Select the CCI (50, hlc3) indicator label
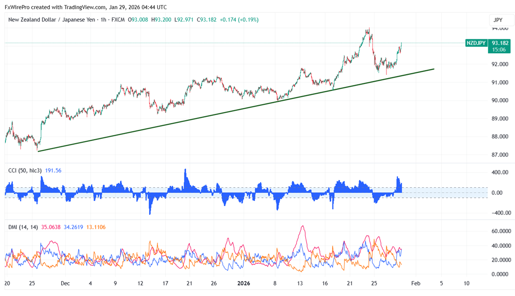This screenshot has height=296, width=515. (25, 170)
